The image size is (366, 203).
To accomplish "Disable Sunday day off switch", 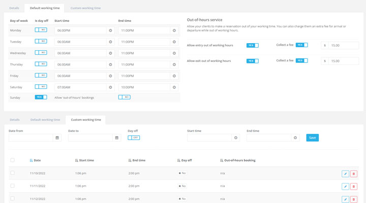I will (41, 97).
